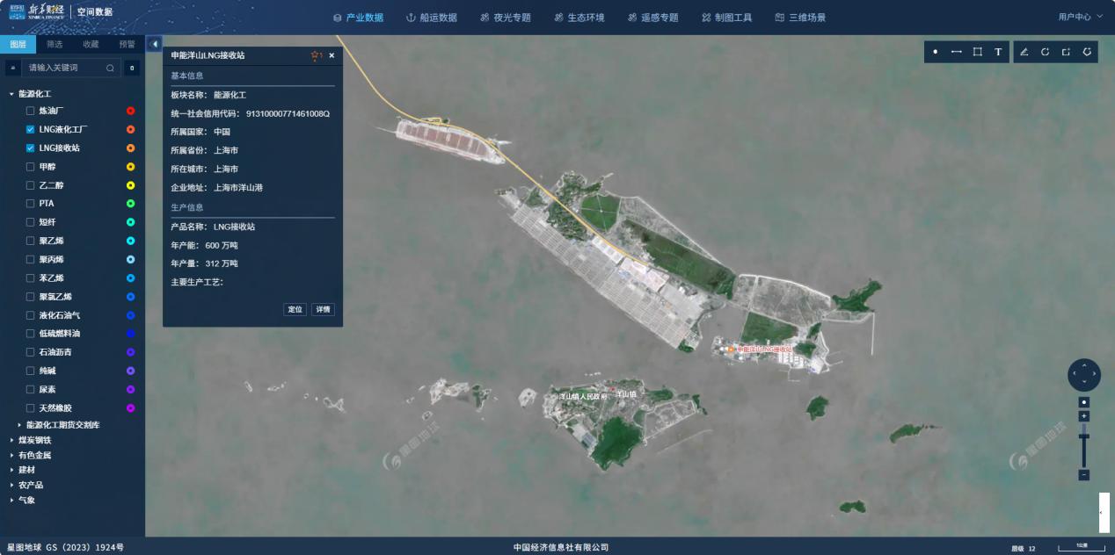1115x555 pixels.
Task: Click the magnifier search icon
Action: pyautogui.click(x=110, y=68)
